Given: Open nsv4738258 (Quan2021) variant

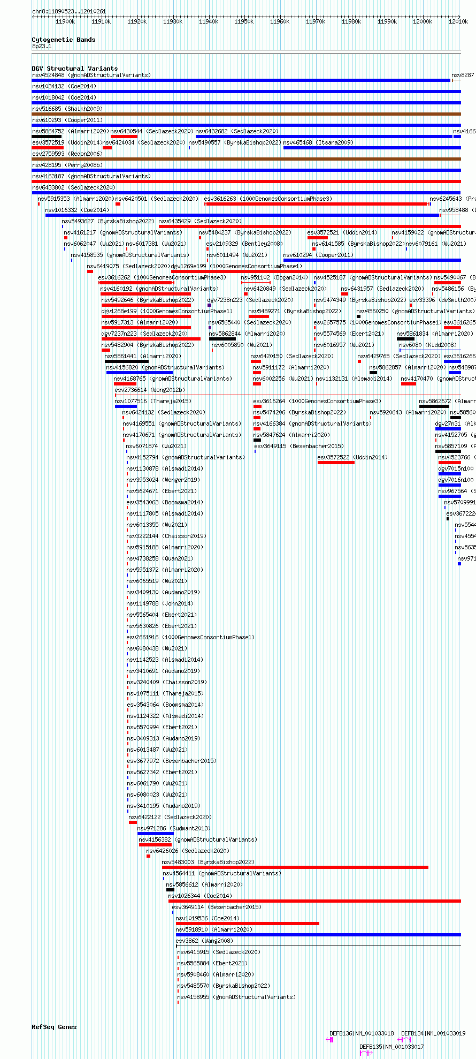Looking at the screenshot, I should [160, 558].
